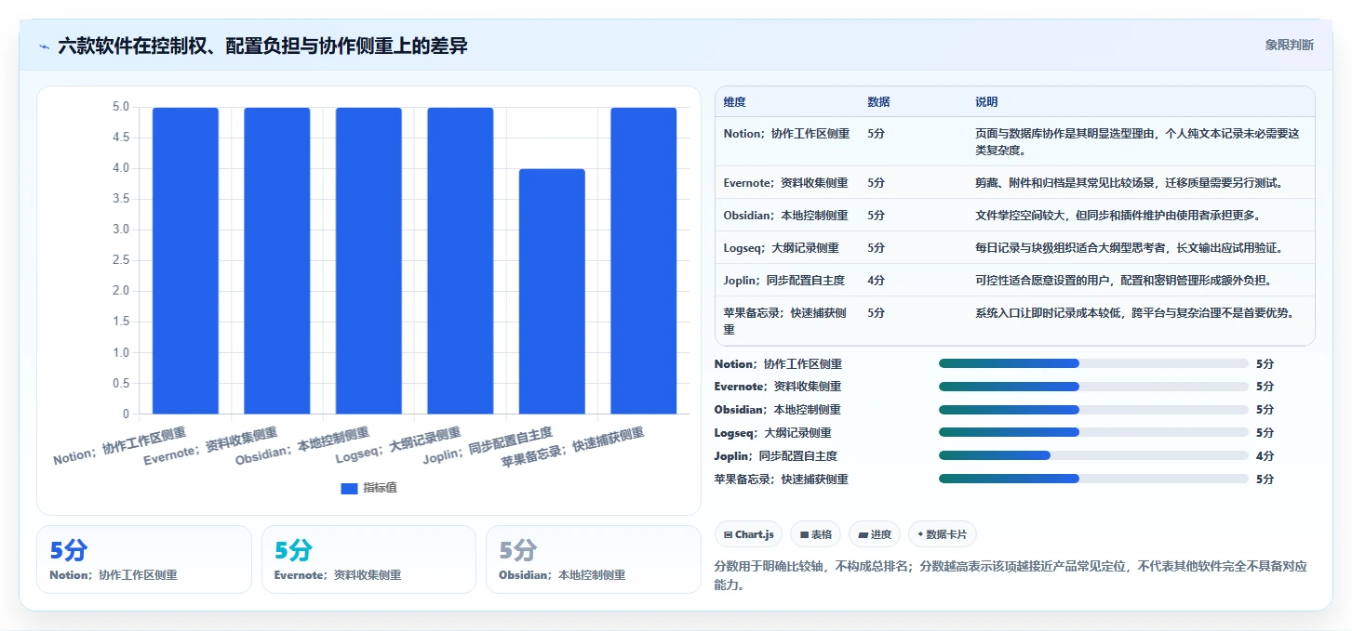This screenshot has width=1352, height=631.
Task: Select table cell 'Obsidian；本地控制侧重'
Action: pos(785,216)
